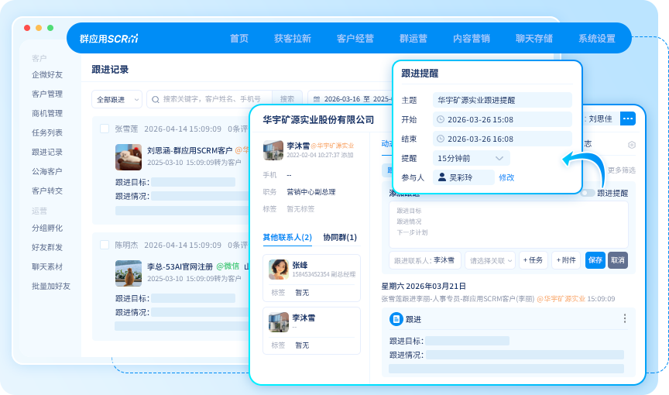Image resolution: width=669 pixels, height=395 pixels.
Task: Open 李沐雪 contact card avatar
Action: 279,322
